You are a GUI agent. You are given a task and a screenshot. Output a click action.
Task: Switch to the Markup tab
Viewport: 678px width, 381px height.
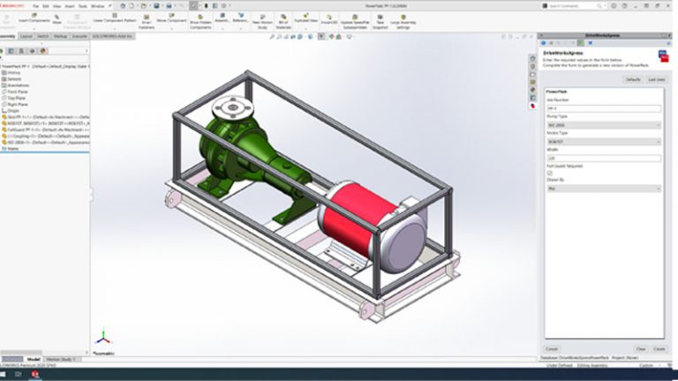click(x=60, y=36)
